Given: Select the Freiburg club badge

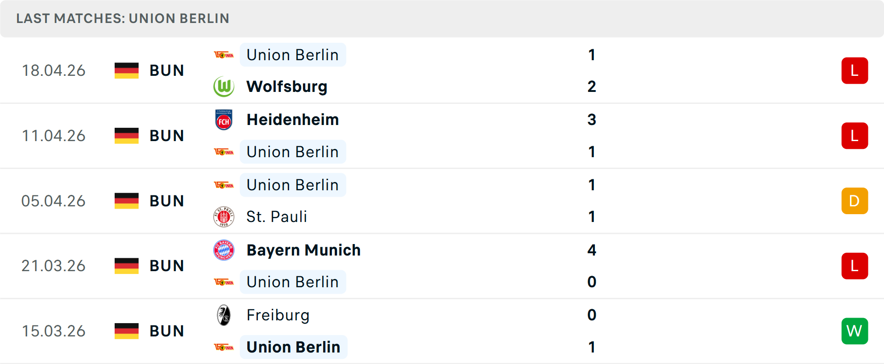Looking at the screenshot, I should 224,315.
